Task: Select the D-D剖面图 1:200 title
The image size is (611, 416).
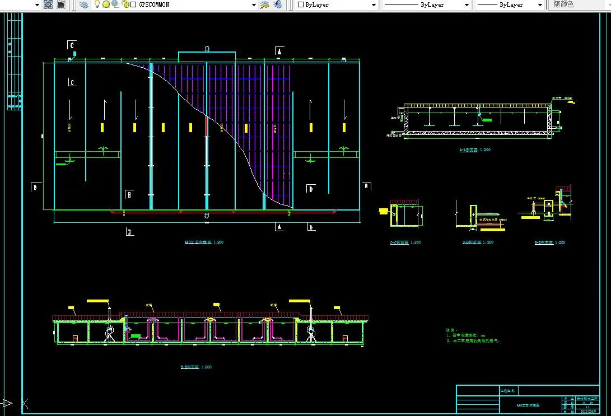Action: 478,242
